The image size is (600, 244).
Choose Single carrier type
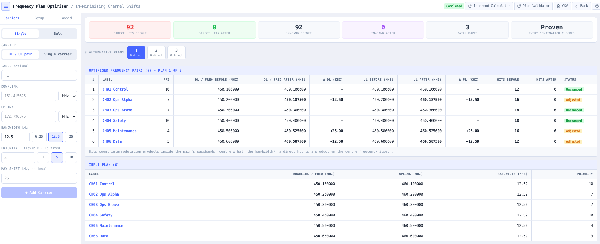pos(58,54)
